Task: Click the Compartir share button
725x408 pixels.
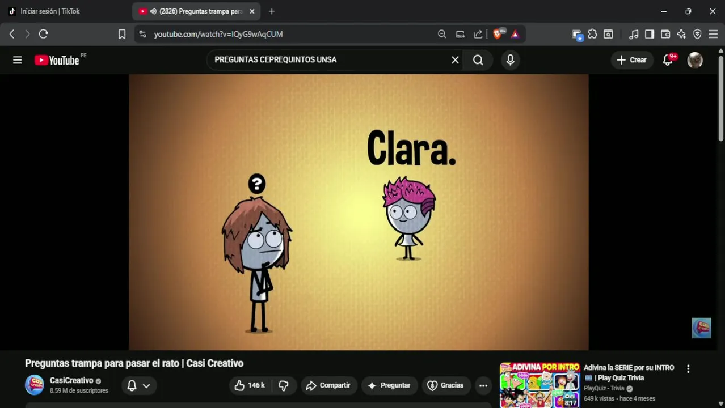Action: (328, 385)
